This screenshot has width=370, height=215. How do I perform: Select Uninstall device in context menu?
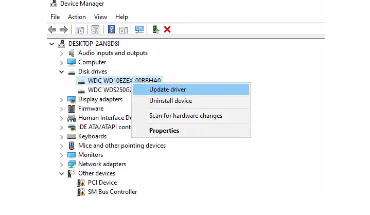pos(170,101)
